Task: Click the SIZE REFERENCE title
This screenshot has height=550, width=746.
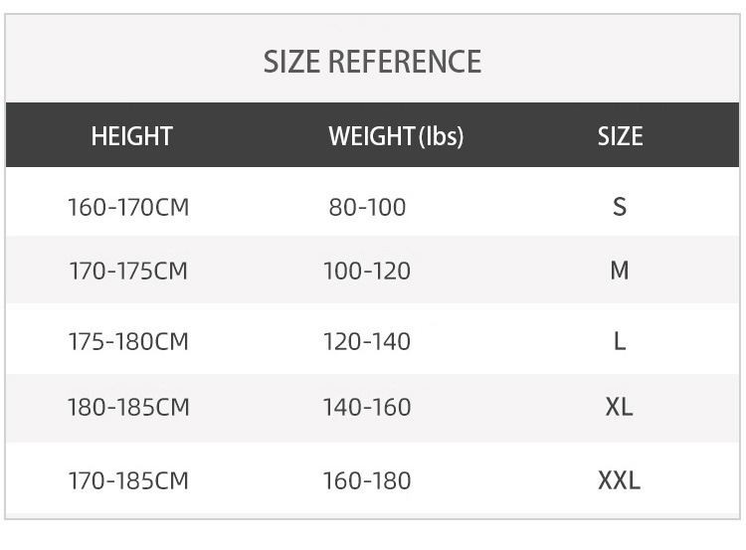Action: tap(372, 62)
